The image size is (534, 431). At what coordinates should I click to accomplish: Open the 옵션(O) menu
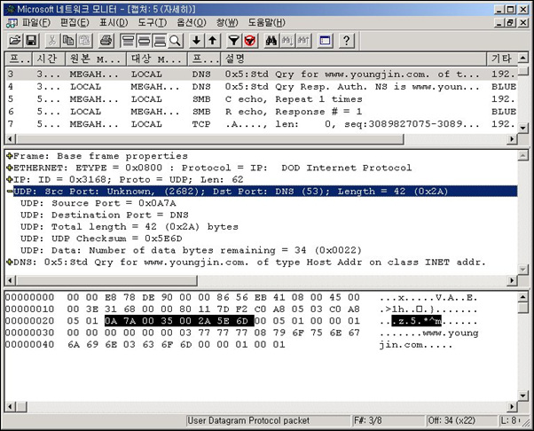pyautogui.click(x=192, y=23)
